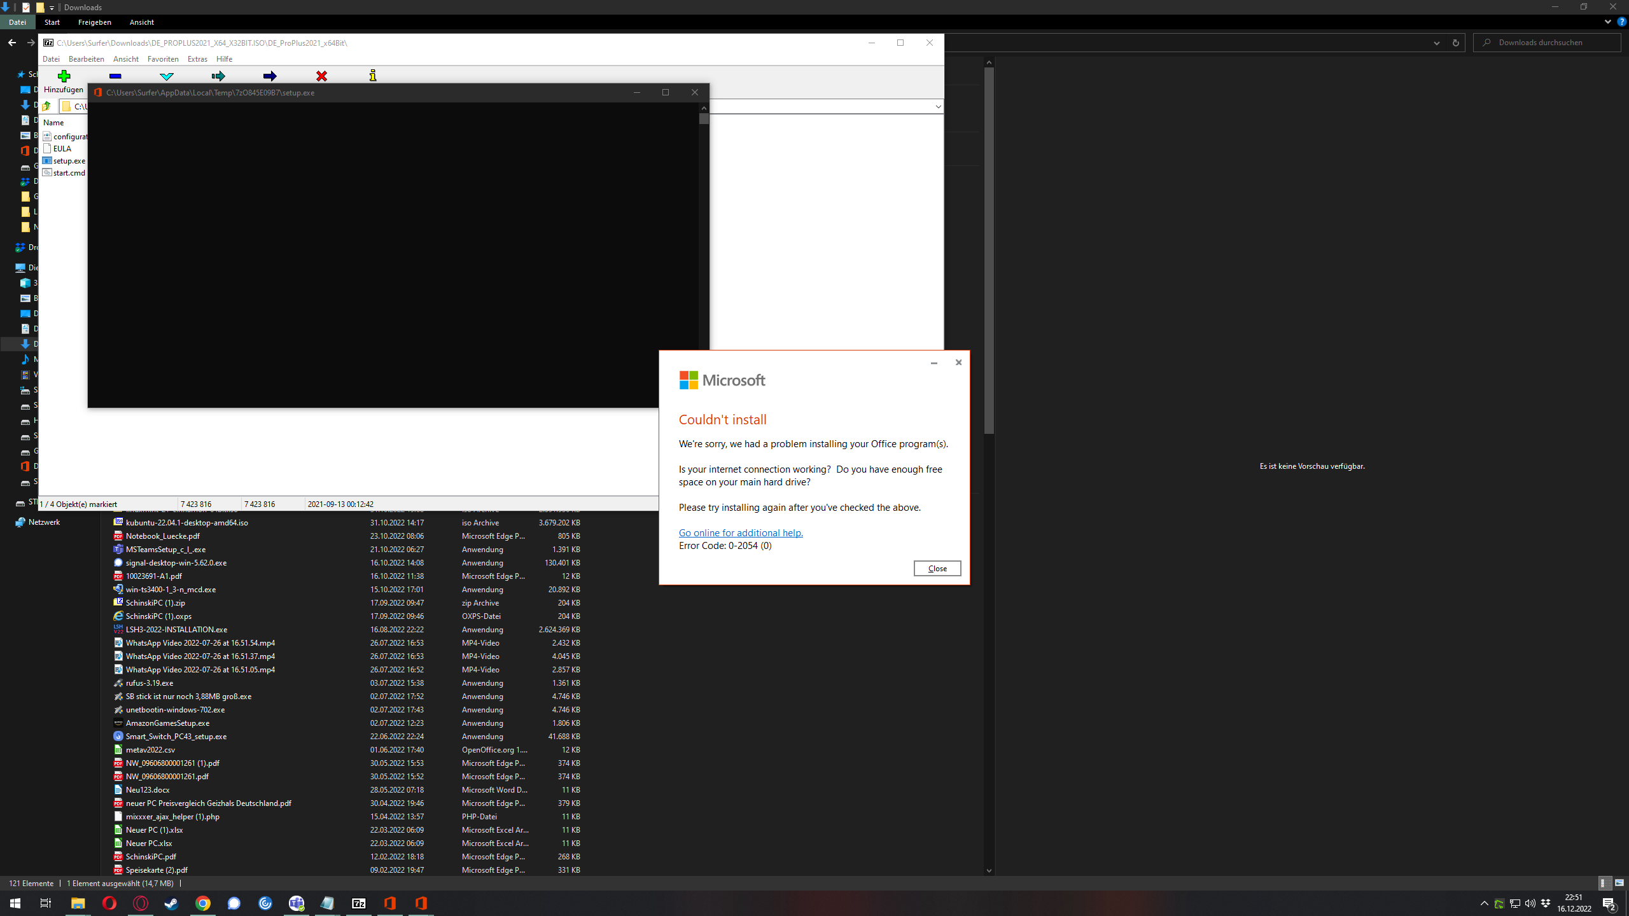Click Go online for additional help link

tap(741, 533)
